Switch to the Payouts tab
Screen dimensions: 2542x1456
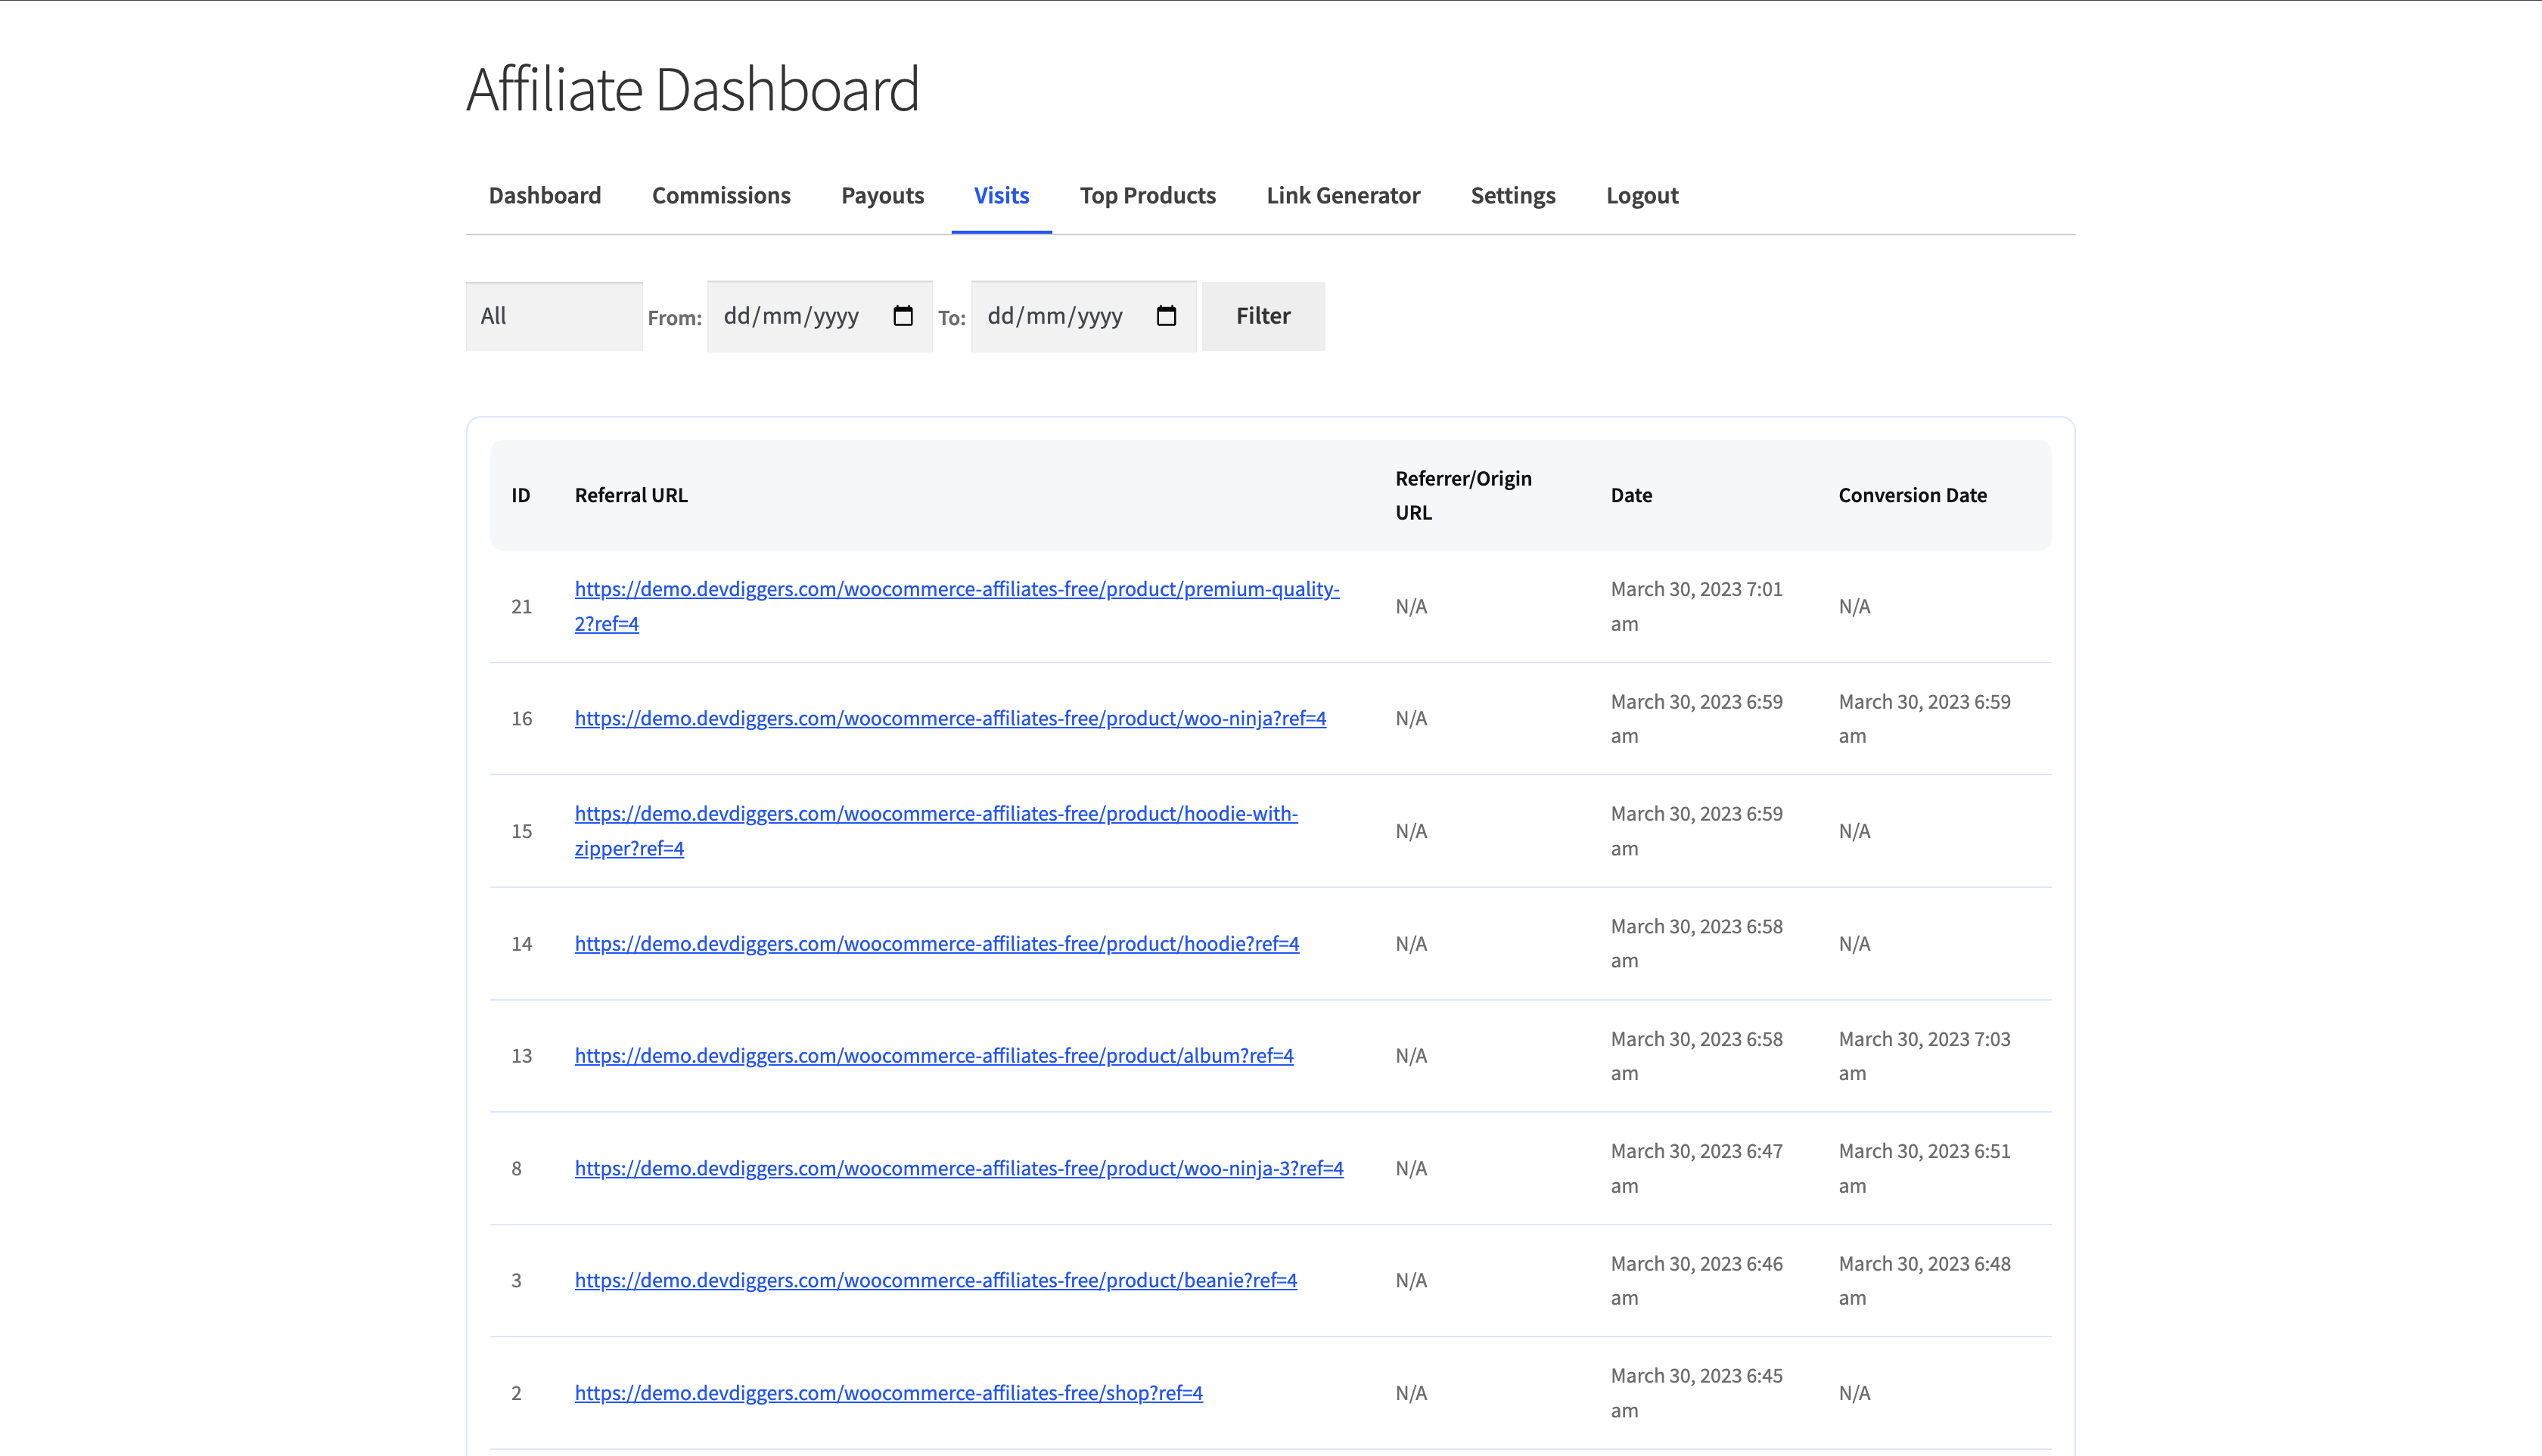[882, 195]
